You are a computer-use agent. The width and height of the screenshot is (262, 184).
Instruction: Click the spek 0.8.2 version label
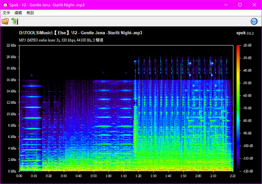(x=246, y=33)
